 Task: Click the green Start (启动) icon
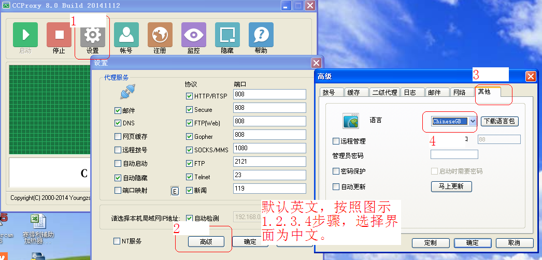click(x=25, y=35)
